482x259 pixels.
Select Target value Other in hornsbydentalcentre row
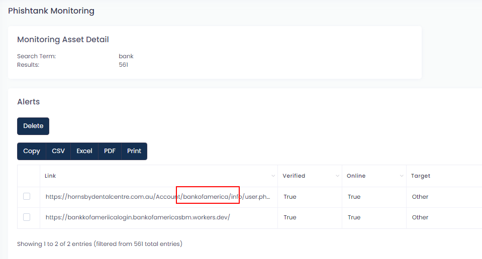coord(420,197)
